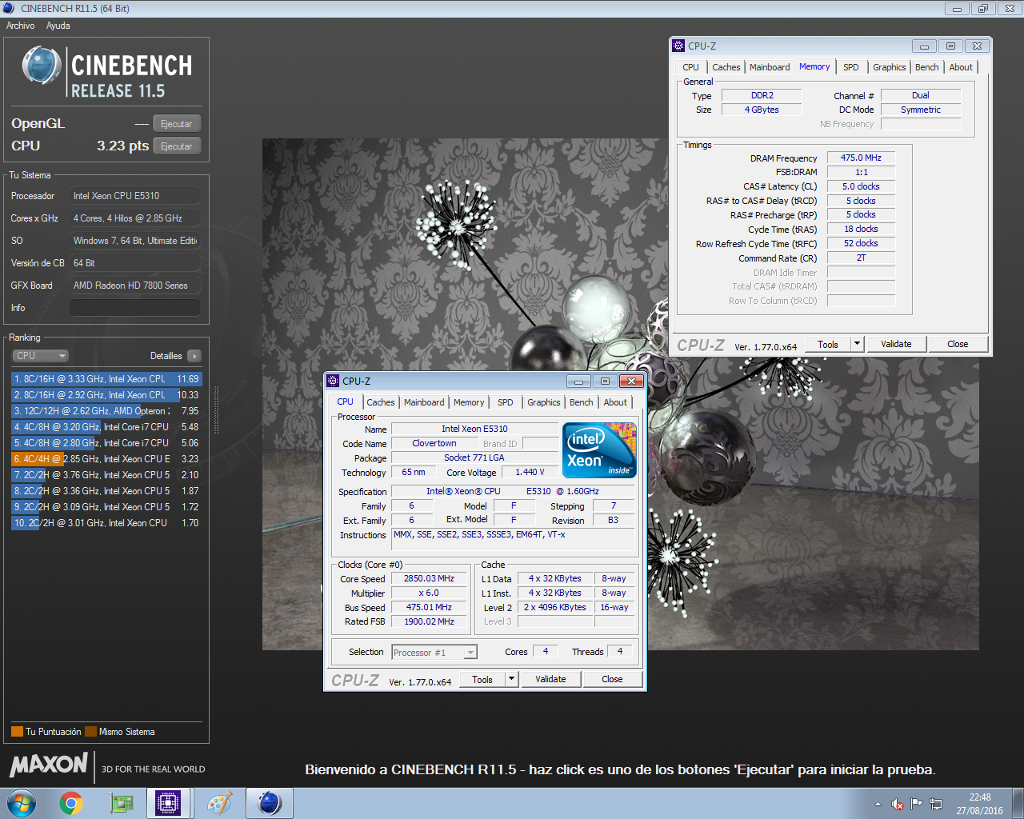Click Validate in front CPU-Z window

[x=550, y=679]
